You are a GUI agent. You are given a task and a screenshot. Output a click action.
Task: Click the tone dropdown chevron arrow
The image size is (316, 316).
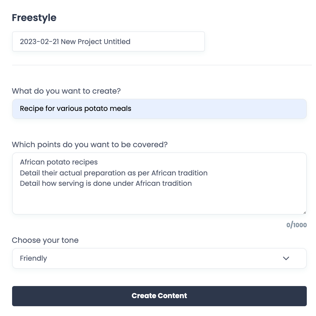(286, 258)
